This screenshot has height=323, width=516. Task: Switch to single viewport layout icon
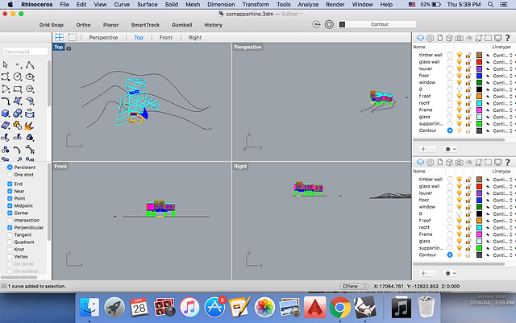72,37
